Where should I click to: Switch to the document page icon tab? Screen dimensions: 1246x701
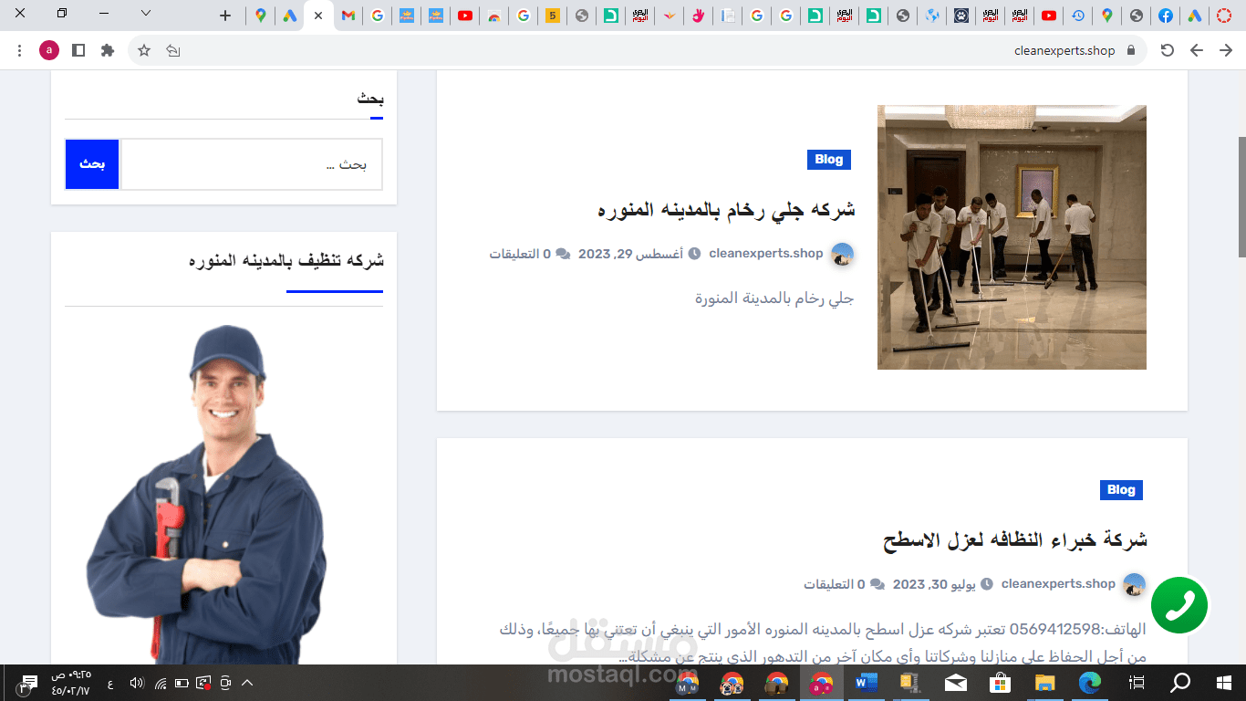(x=727, y=16)
